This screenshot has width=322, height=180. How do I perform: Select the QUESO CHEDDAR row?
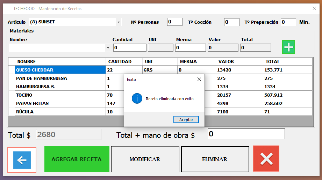tap(60, 70)
